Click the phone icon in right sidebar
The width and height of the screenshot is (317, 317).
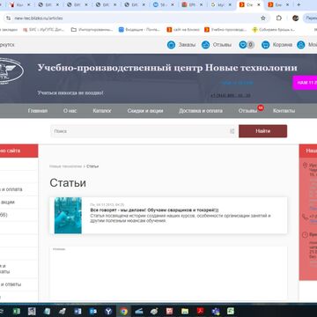click(305, 217)
